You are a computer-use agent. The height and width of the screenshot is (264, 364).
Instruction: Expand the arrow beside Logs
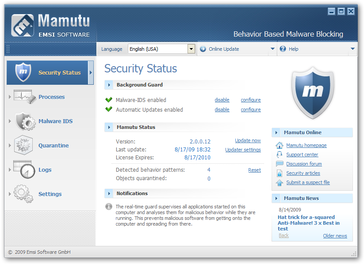[10, 170]
